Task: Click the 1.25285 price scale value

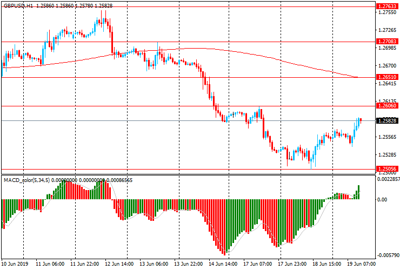Action: 388,155
